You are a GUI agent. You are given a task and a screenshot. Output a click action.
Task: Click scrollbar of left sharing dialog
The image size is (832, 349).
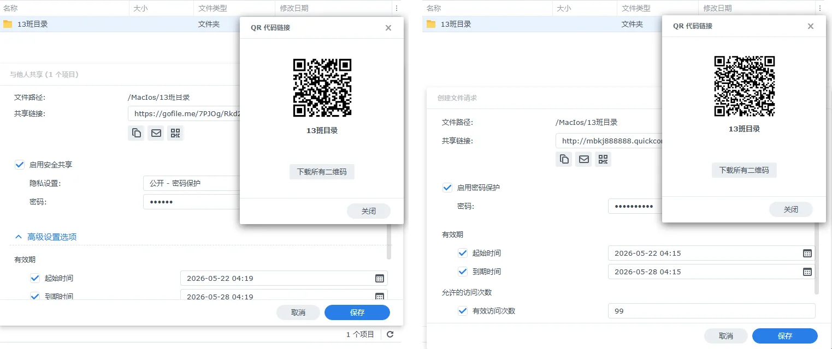pos(389,242)
